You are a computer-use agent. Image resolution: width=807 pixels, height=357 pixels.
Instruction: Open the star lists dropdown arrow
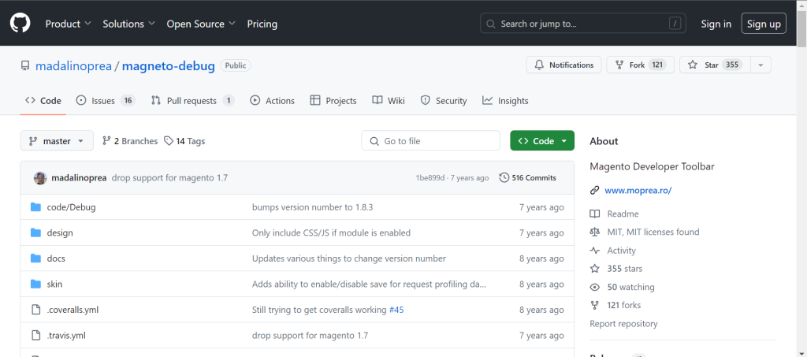click(761, 65)
